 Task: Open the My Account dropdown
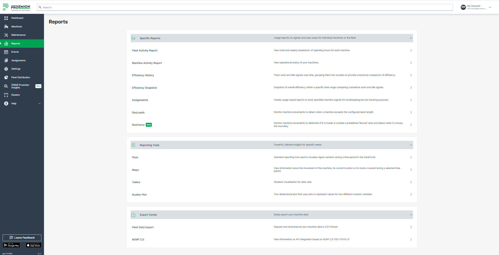[x=490, y=7]
